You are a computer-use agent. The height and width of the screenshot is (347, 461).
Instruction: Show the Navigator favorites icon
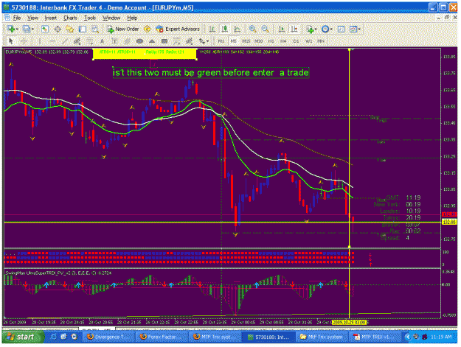(x=69, y=29)
